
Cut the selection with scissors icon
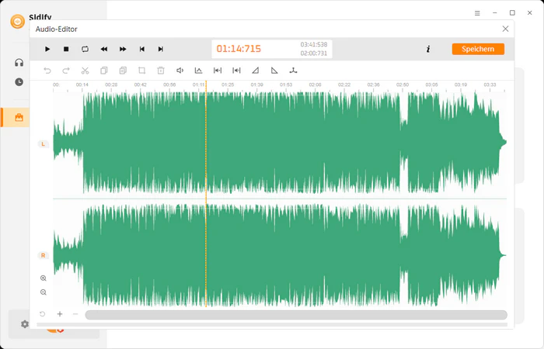(85, 71)
